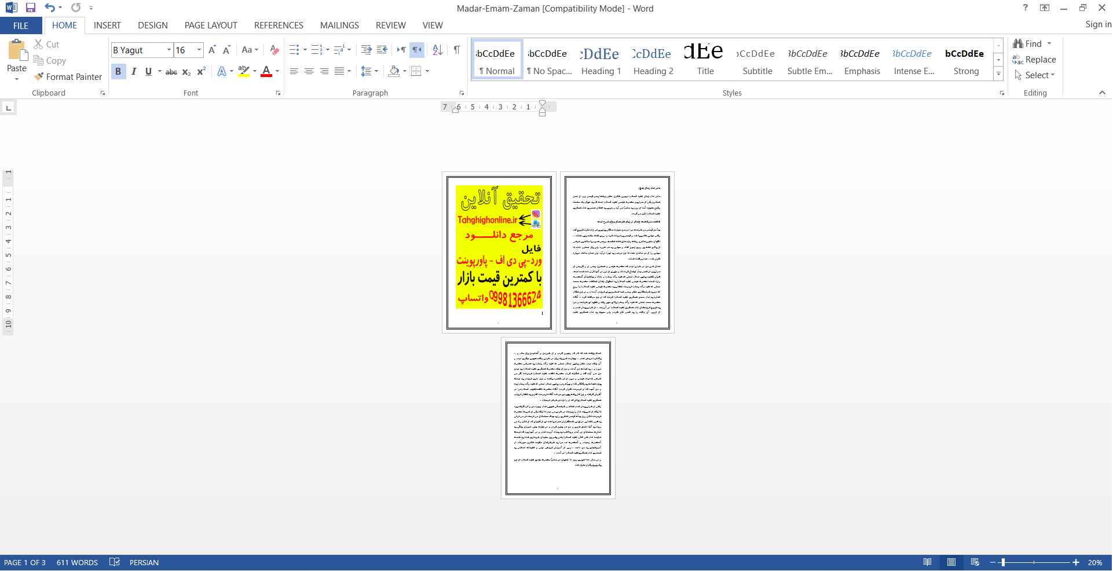Switch to Web Layout view
Viewport: 1113px width, 571px height.
[x=975, y=562]
